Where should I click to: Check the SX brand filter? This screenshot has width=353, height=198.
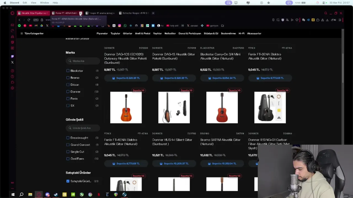point(68,106)
